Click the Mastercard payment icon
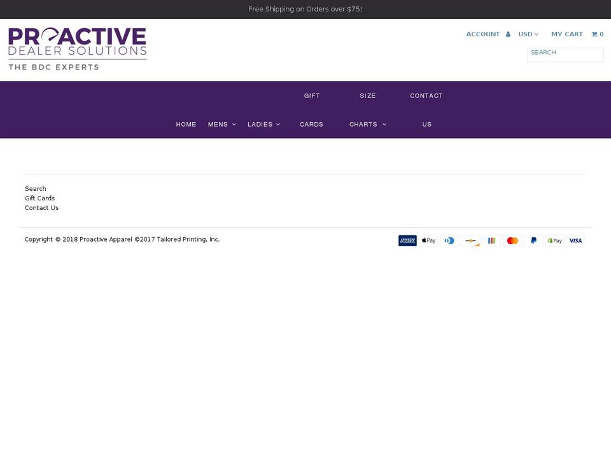Screen dimensions: 611x458 point(513,240)
